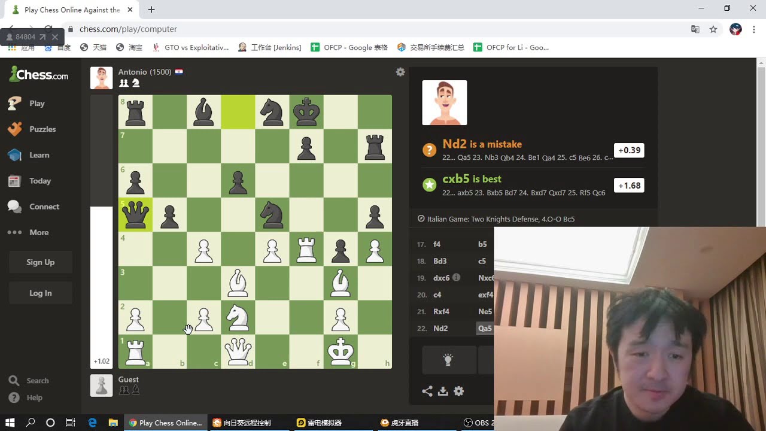This screenshot has height=431, width=766.
Task: Click the download game icon
Action: (x=443, y=391)
